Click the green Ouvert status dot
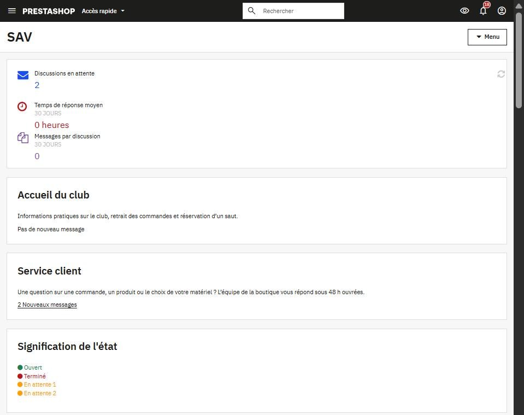Screen dimensions: 524x415 (20, 367)
